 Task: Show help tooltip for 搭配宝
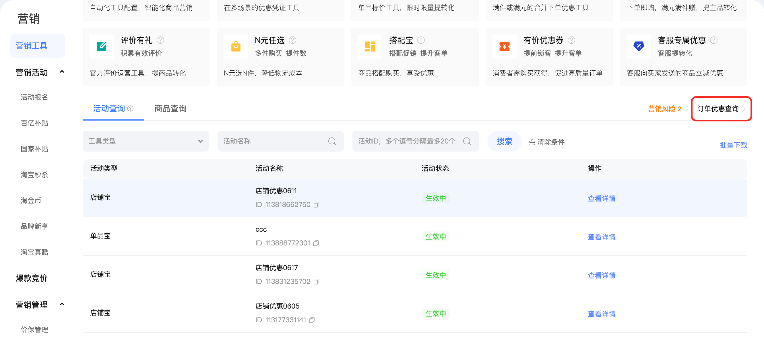tap(421, 40)
